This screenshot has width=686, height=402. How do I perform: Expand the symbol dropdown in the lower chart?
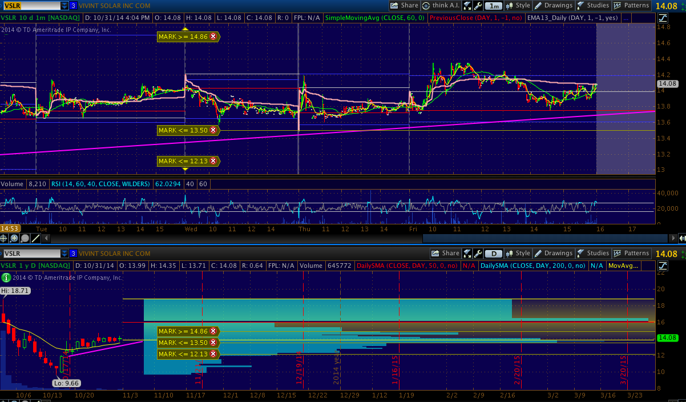tap(63, 254)
